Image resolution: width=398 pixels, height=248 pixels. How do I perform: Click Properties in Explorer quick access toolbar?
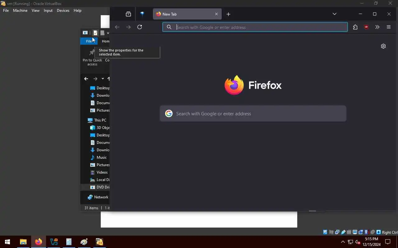(x=95, y=33)
